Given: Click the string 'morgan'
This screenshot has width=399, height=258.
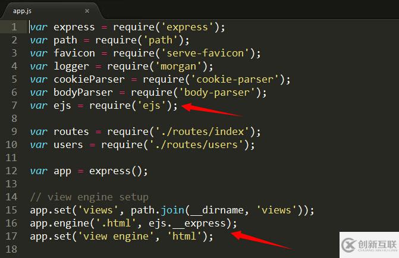Looking at the screenshot, I should (x=178, y=66).
